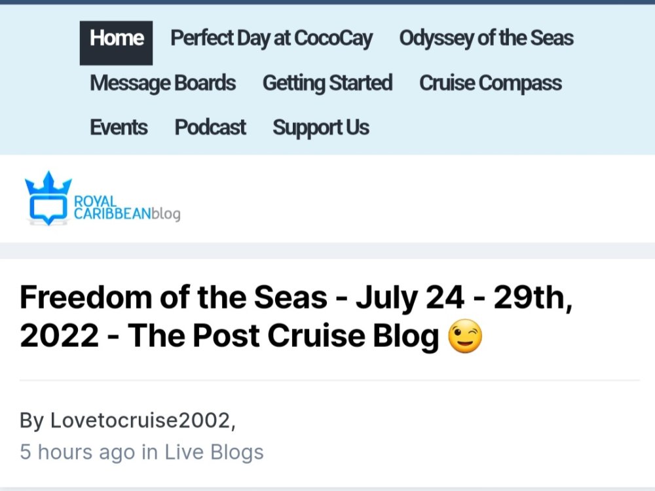Go to Odyssey of the Seas
The width and height of the screenshot is (655, 491).
pyautogui.click(x=486, y=39)
